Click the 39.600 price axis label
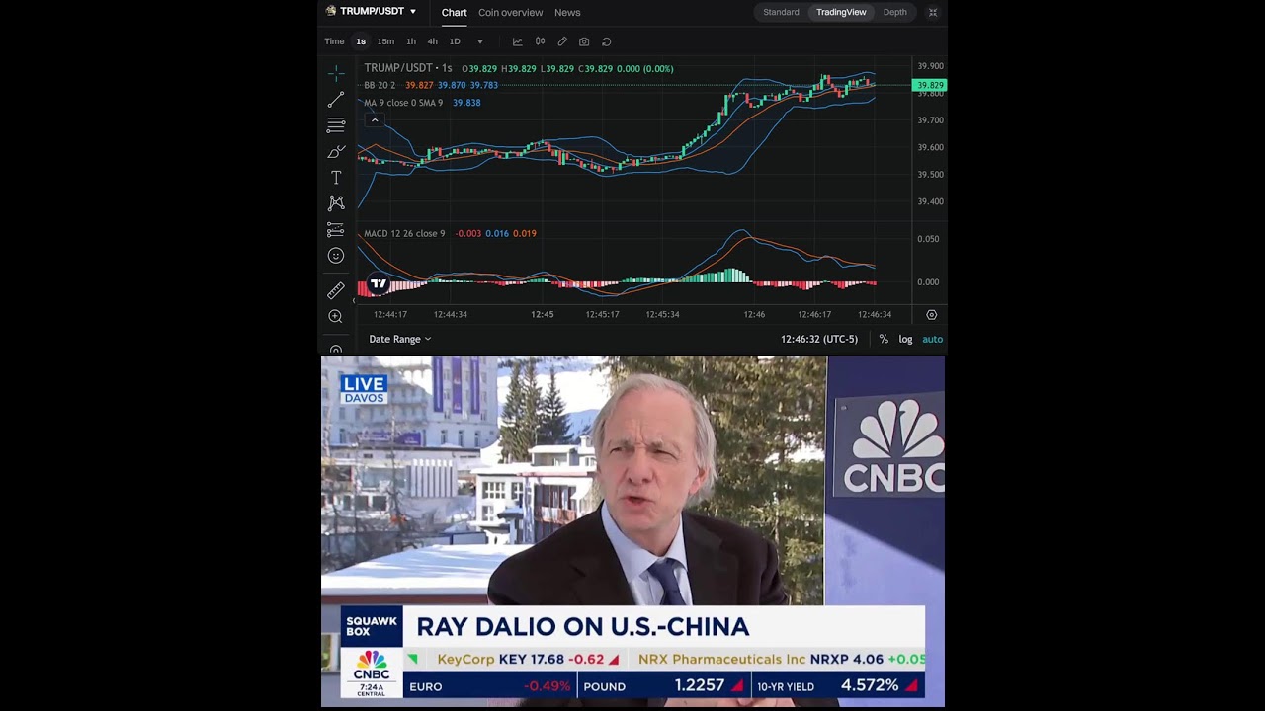Viewport: 1265px width, 711px height. 930,147
